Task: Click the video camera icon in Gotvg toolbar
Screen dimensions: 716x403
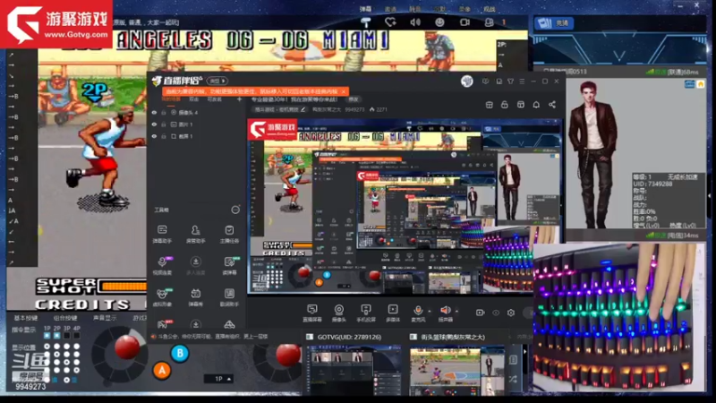Action: (x=465, y=21)
